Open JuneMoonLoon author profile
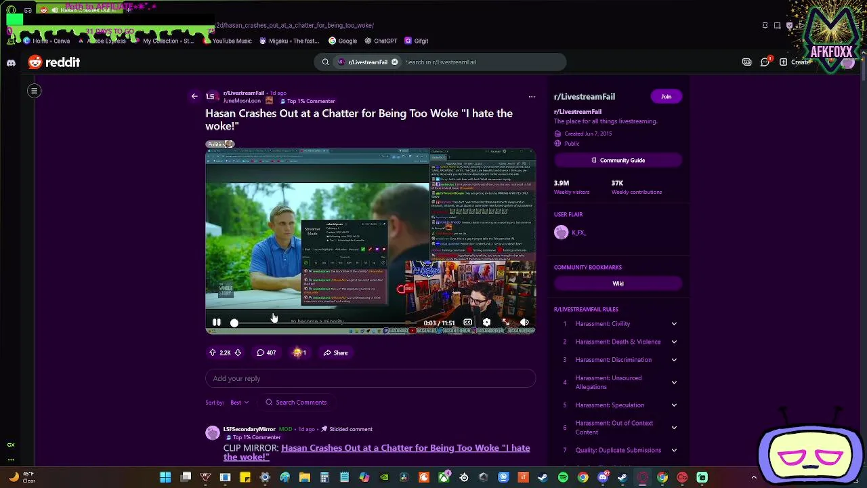Viewport: 867px width, 488px height. point(242,101)
